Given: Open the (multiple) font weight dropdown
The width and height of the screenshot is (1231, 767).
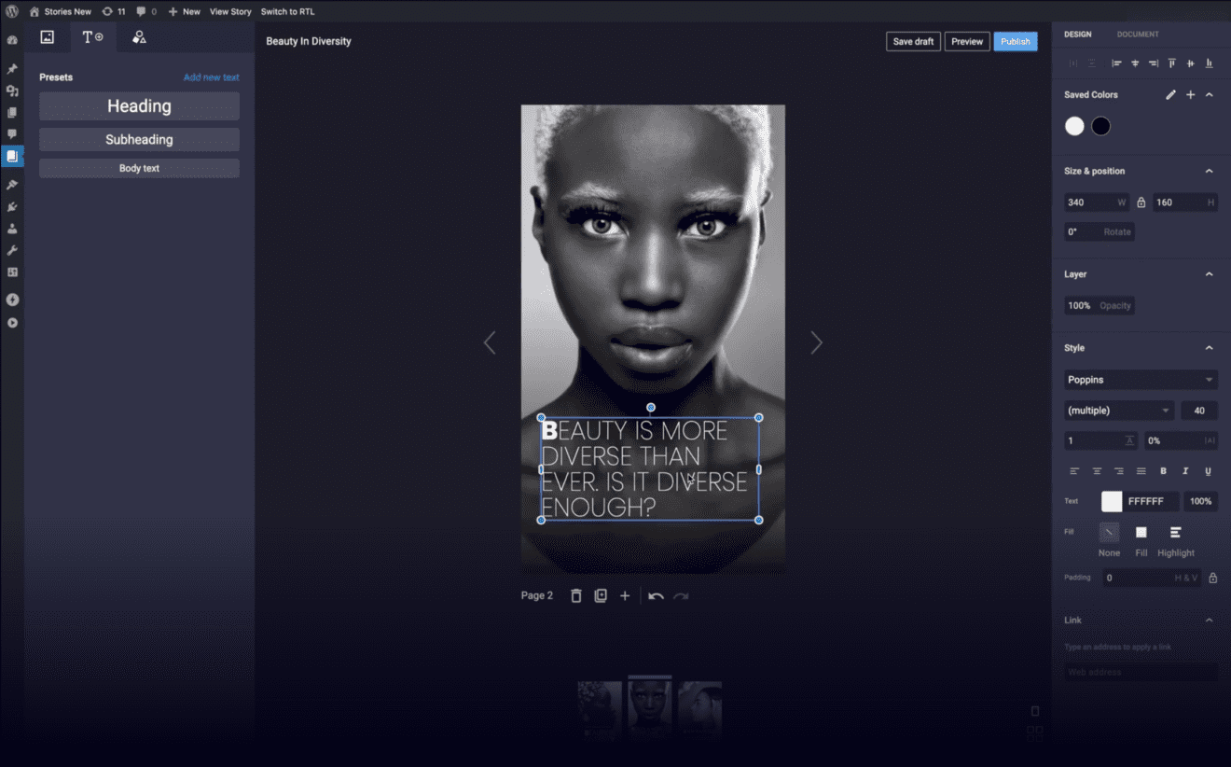Looking at the screenshot, I should click(1119, 411).
